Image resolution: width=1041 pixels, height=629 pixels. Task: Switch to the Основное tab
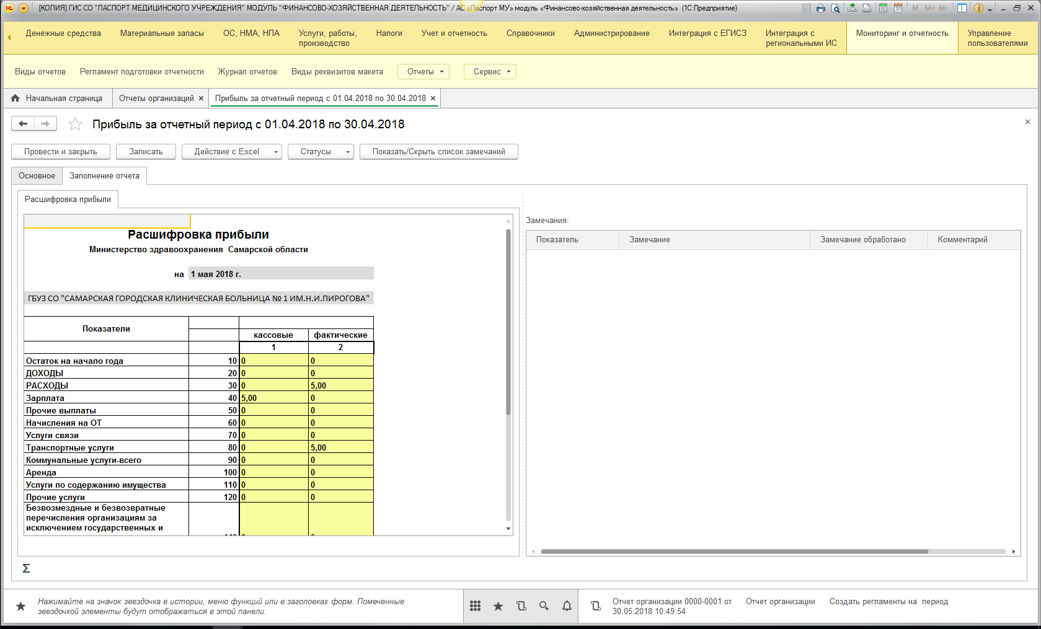coord(37,176)
